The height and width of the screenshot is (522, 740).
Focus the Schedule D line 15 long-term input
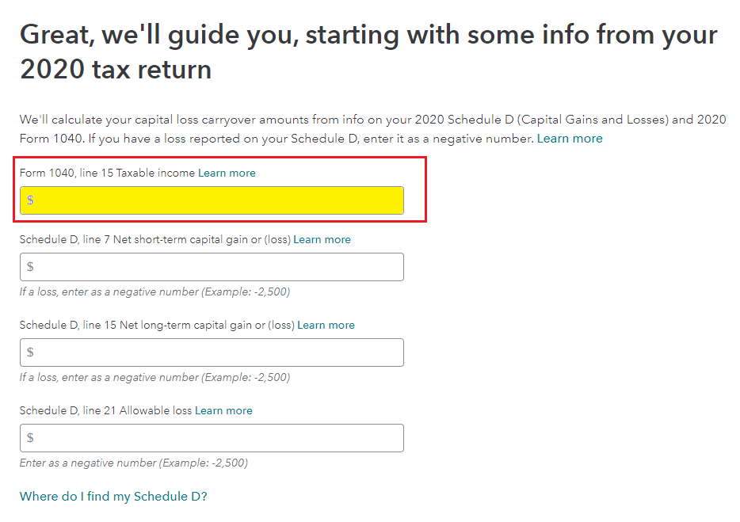[218, 352]
